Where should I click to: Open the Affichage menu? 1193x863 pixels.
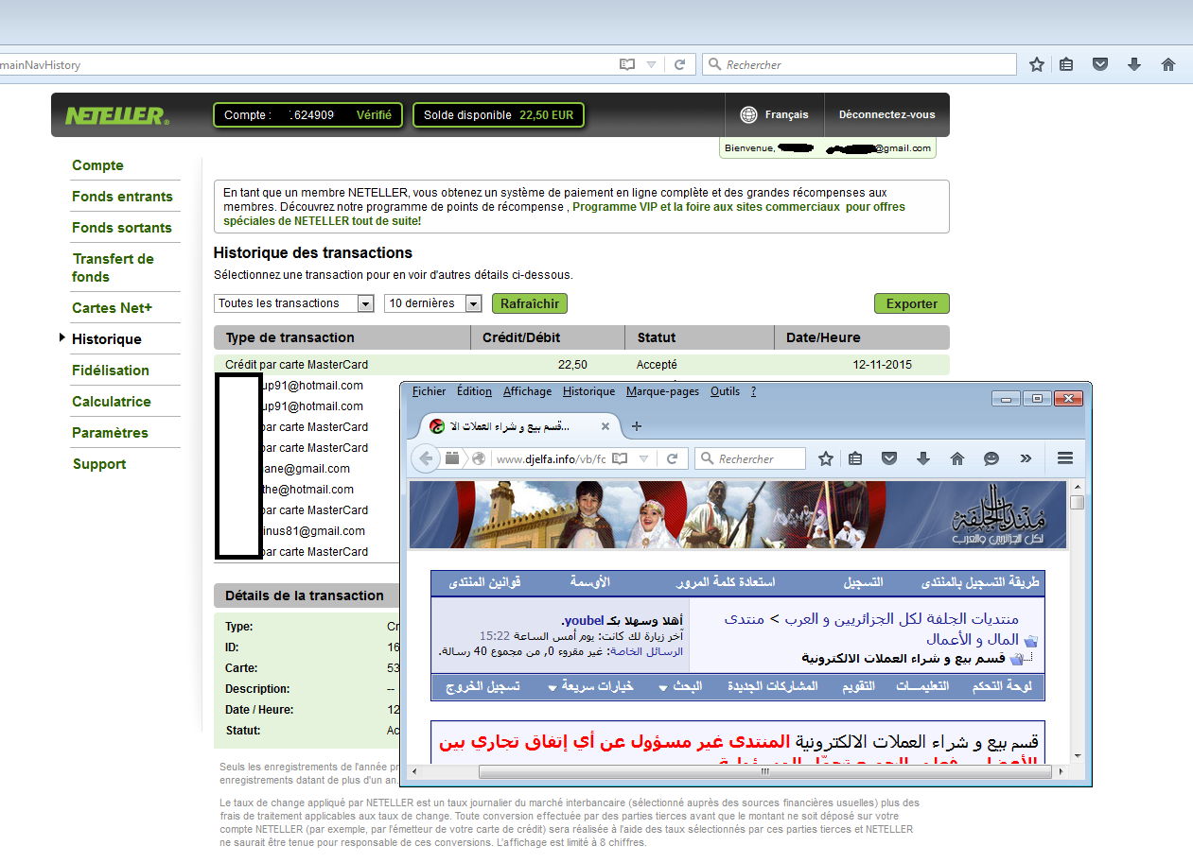pyautogui.click(x=527, y=391)
